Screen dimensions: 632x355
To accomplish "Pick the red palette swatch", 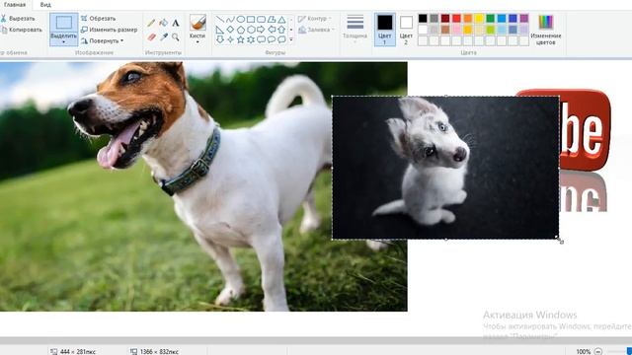I will coord(456,18).
